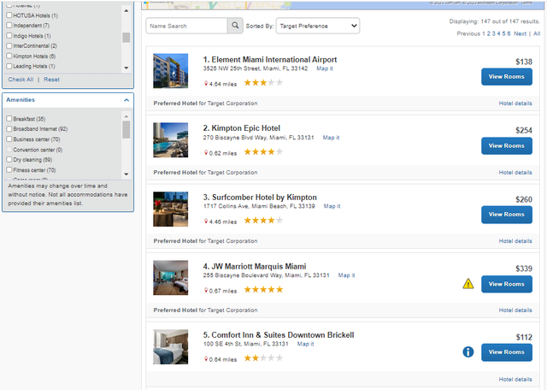Click Surfcomber Hotel thumbnail image
The height and width of the screenshot is (390, 547).
[171, 209]
